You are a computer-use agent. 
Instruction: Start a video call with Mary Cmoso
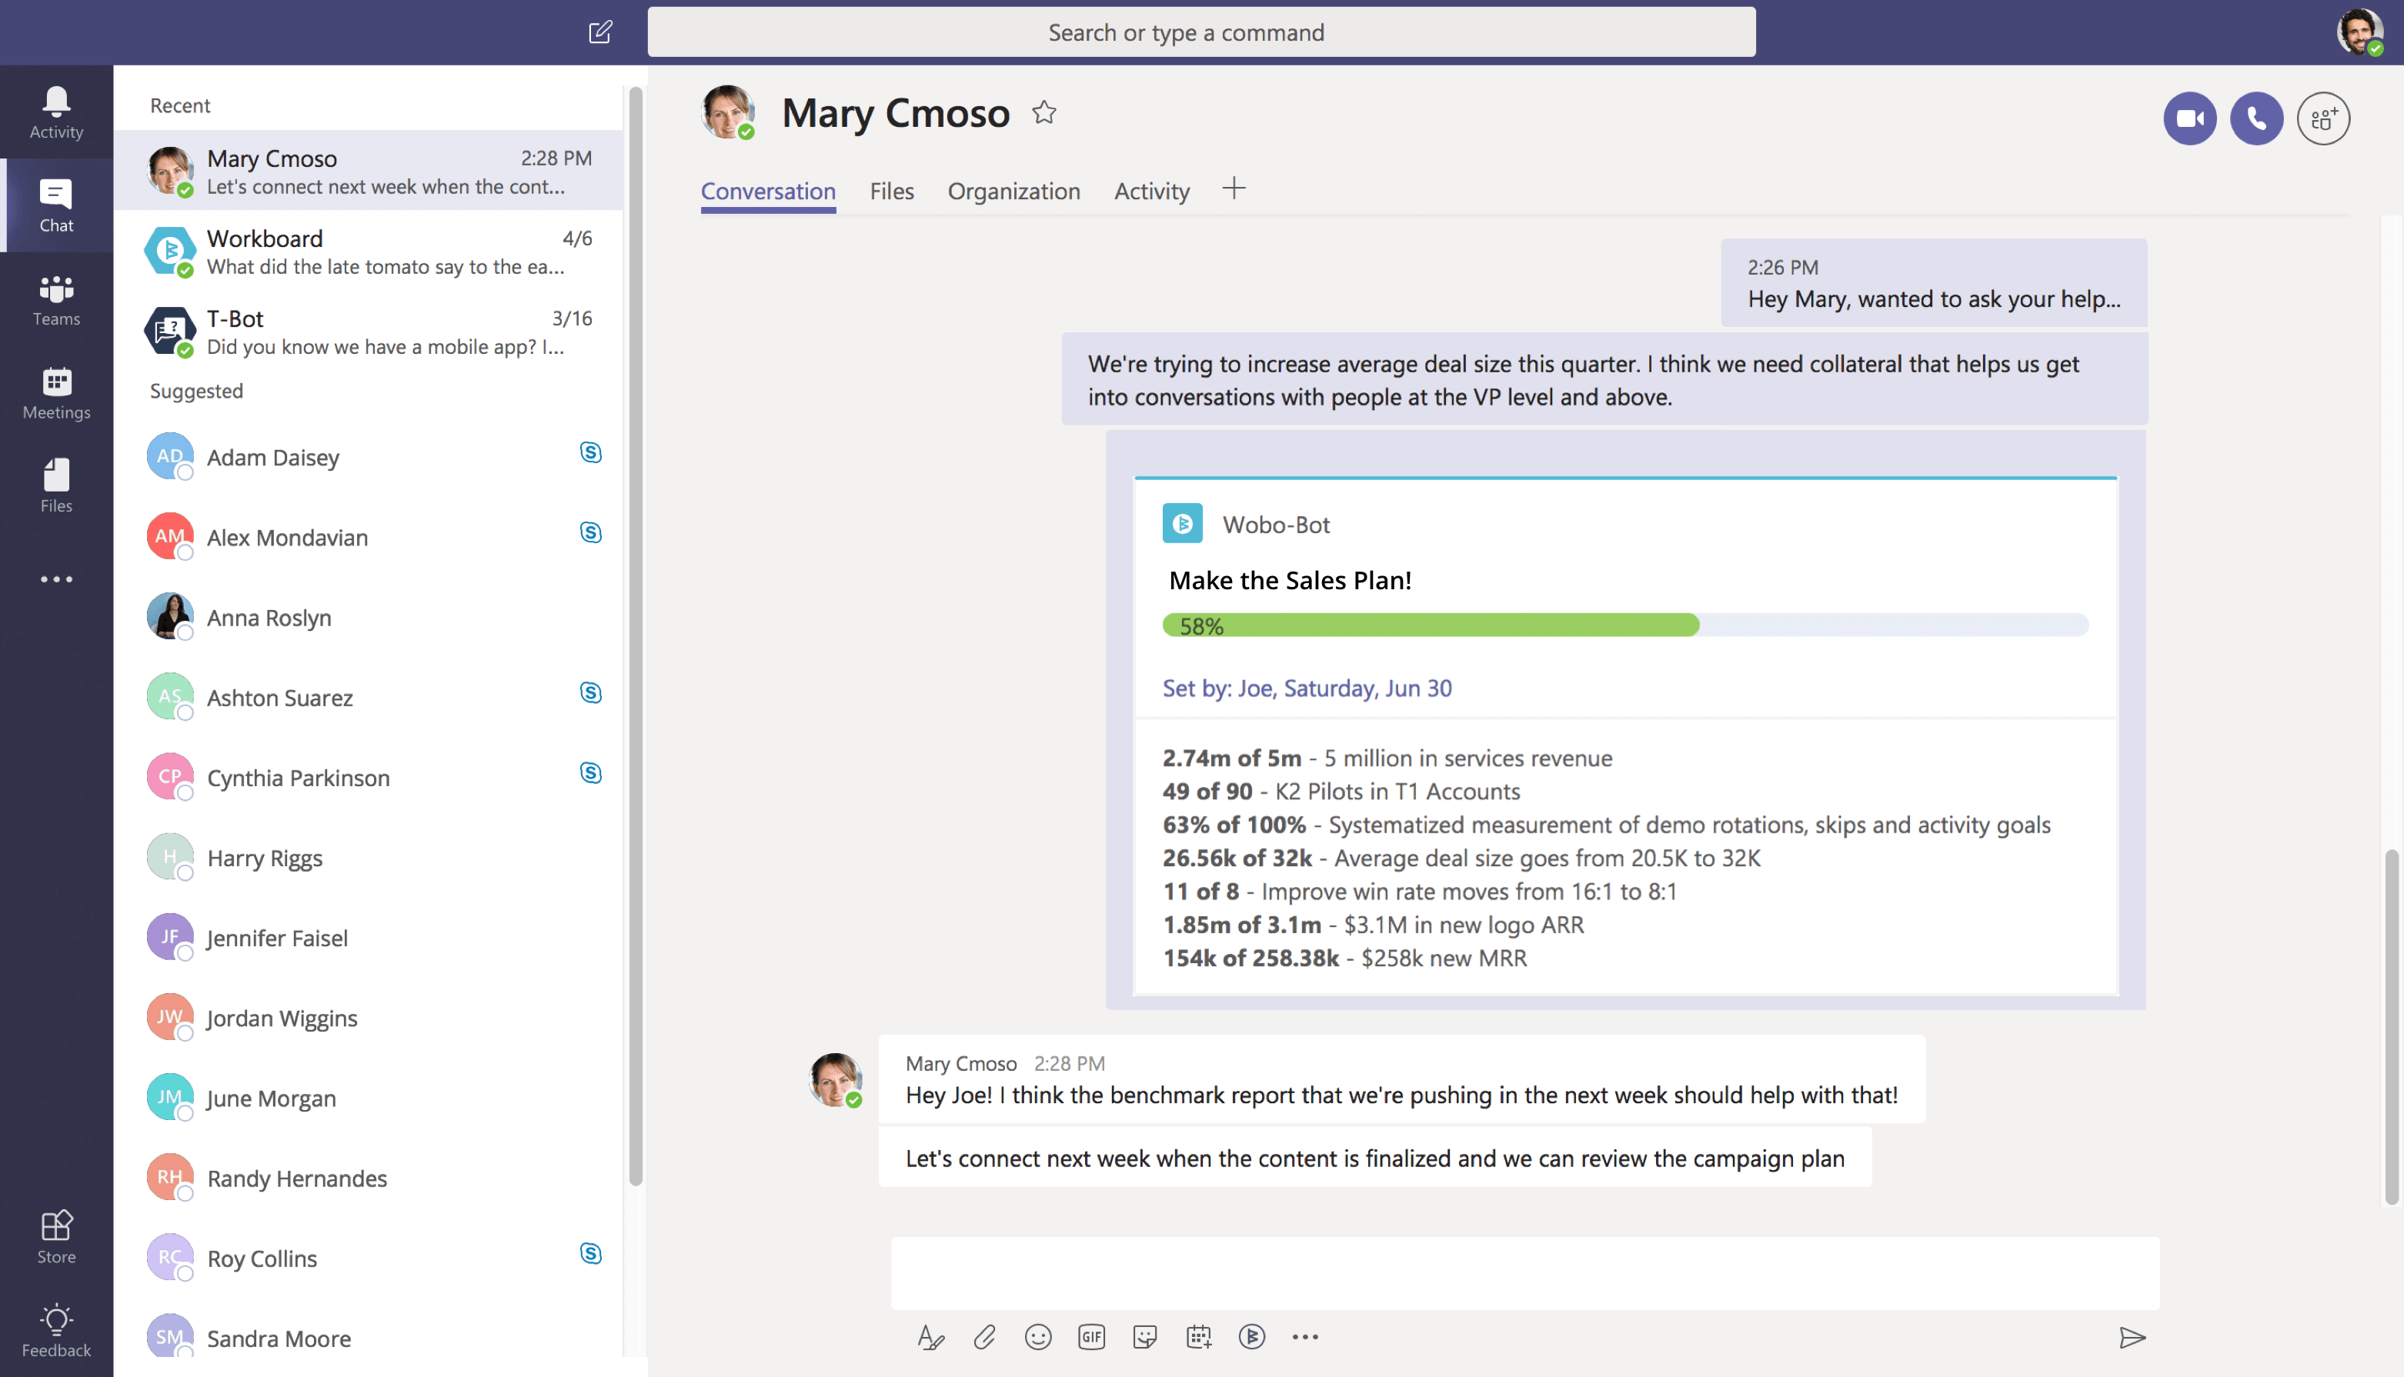2190,118
